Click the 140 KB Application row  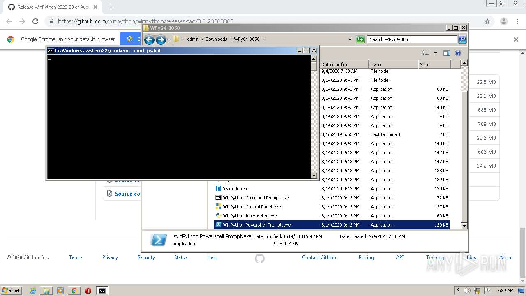coord(385,107)
